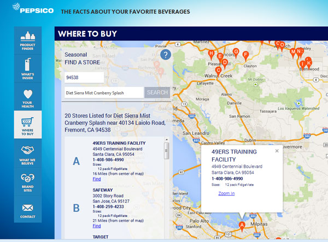Click the store list scroll up arrow
The height and width of the screenshot is (242, 328).
pyautogui.click(x=167, y=140)
